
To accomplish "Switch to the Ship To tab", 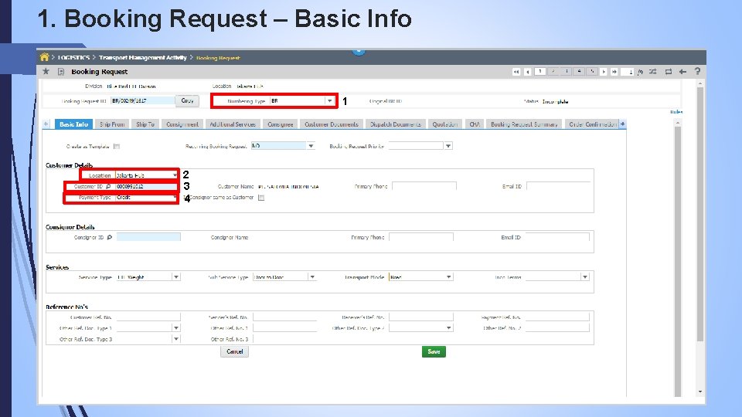I will pos(145,124).
